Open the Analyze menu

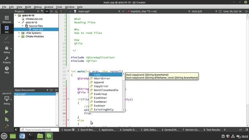pyautogui.click(x=49, y=7)
